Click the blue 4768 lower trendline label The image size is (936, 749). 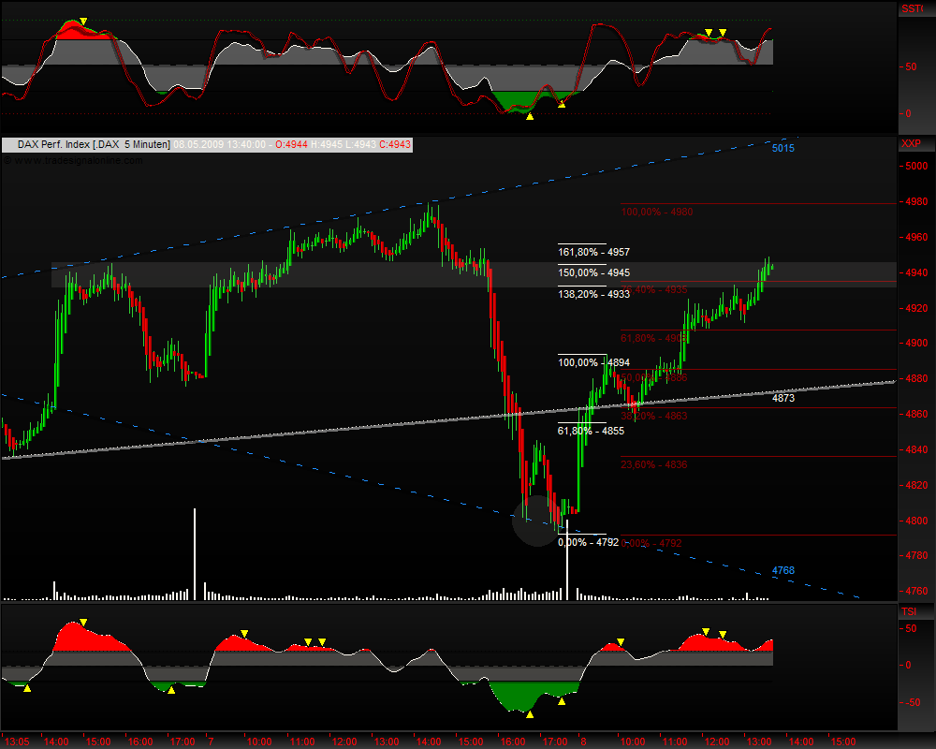click(x=782, y=570)
